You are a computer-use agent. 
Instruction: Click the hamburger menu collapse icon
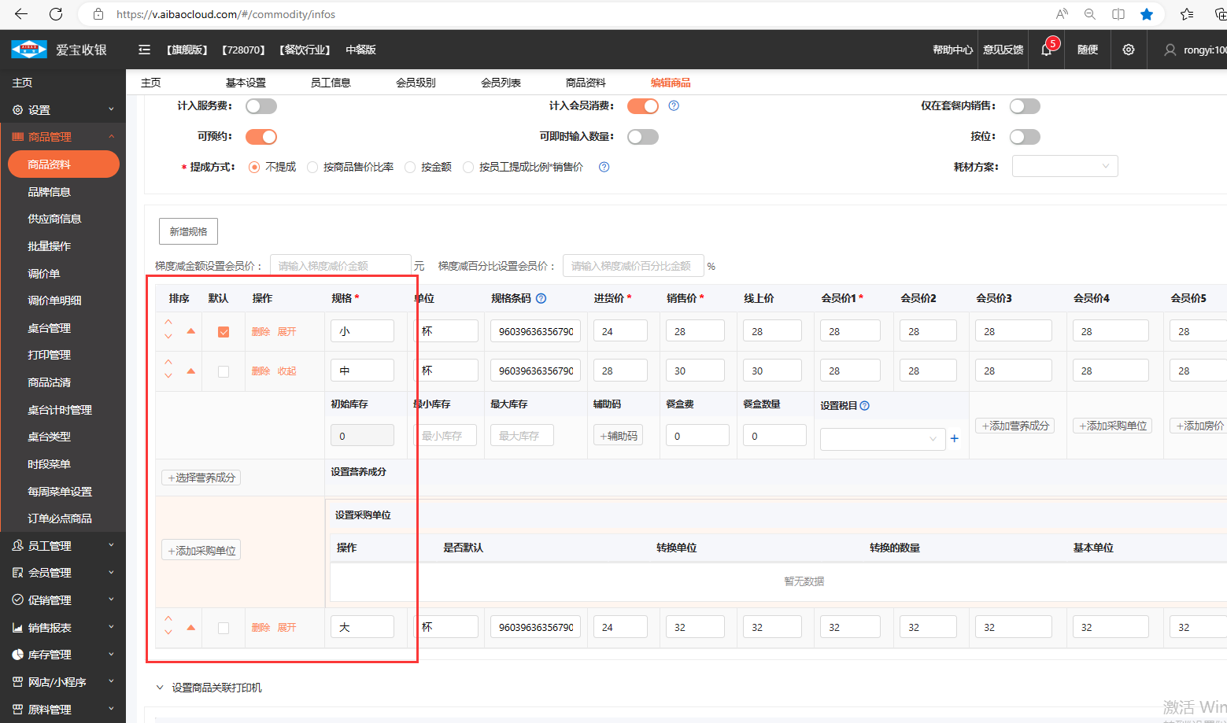[144, 50]
